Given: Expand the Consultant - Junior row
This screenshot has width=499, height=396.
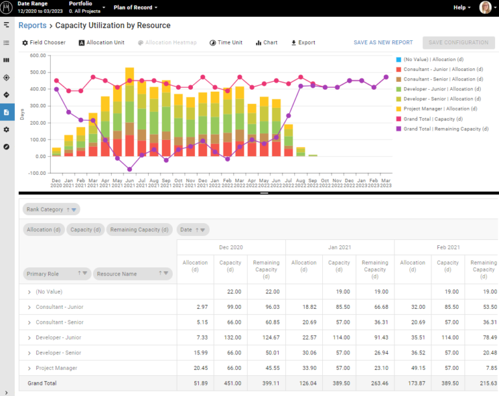Looking at the screenshot, I should pyautogui.click(x=29, y=307).
